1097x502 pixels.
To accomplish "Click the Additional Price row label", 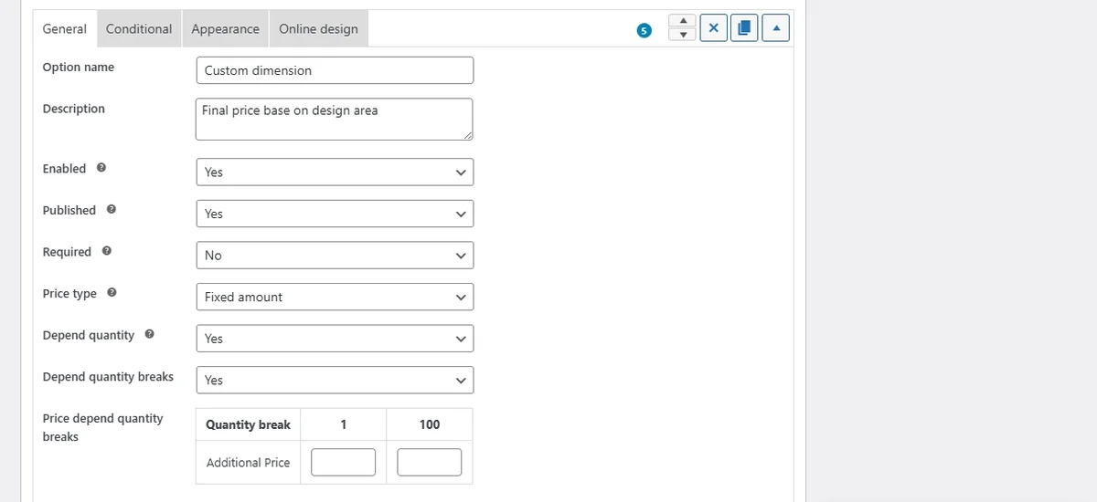I will [249, 463].
